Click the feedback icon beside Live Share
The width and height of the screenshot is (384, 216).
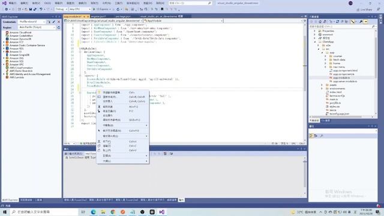coord(379,10)
